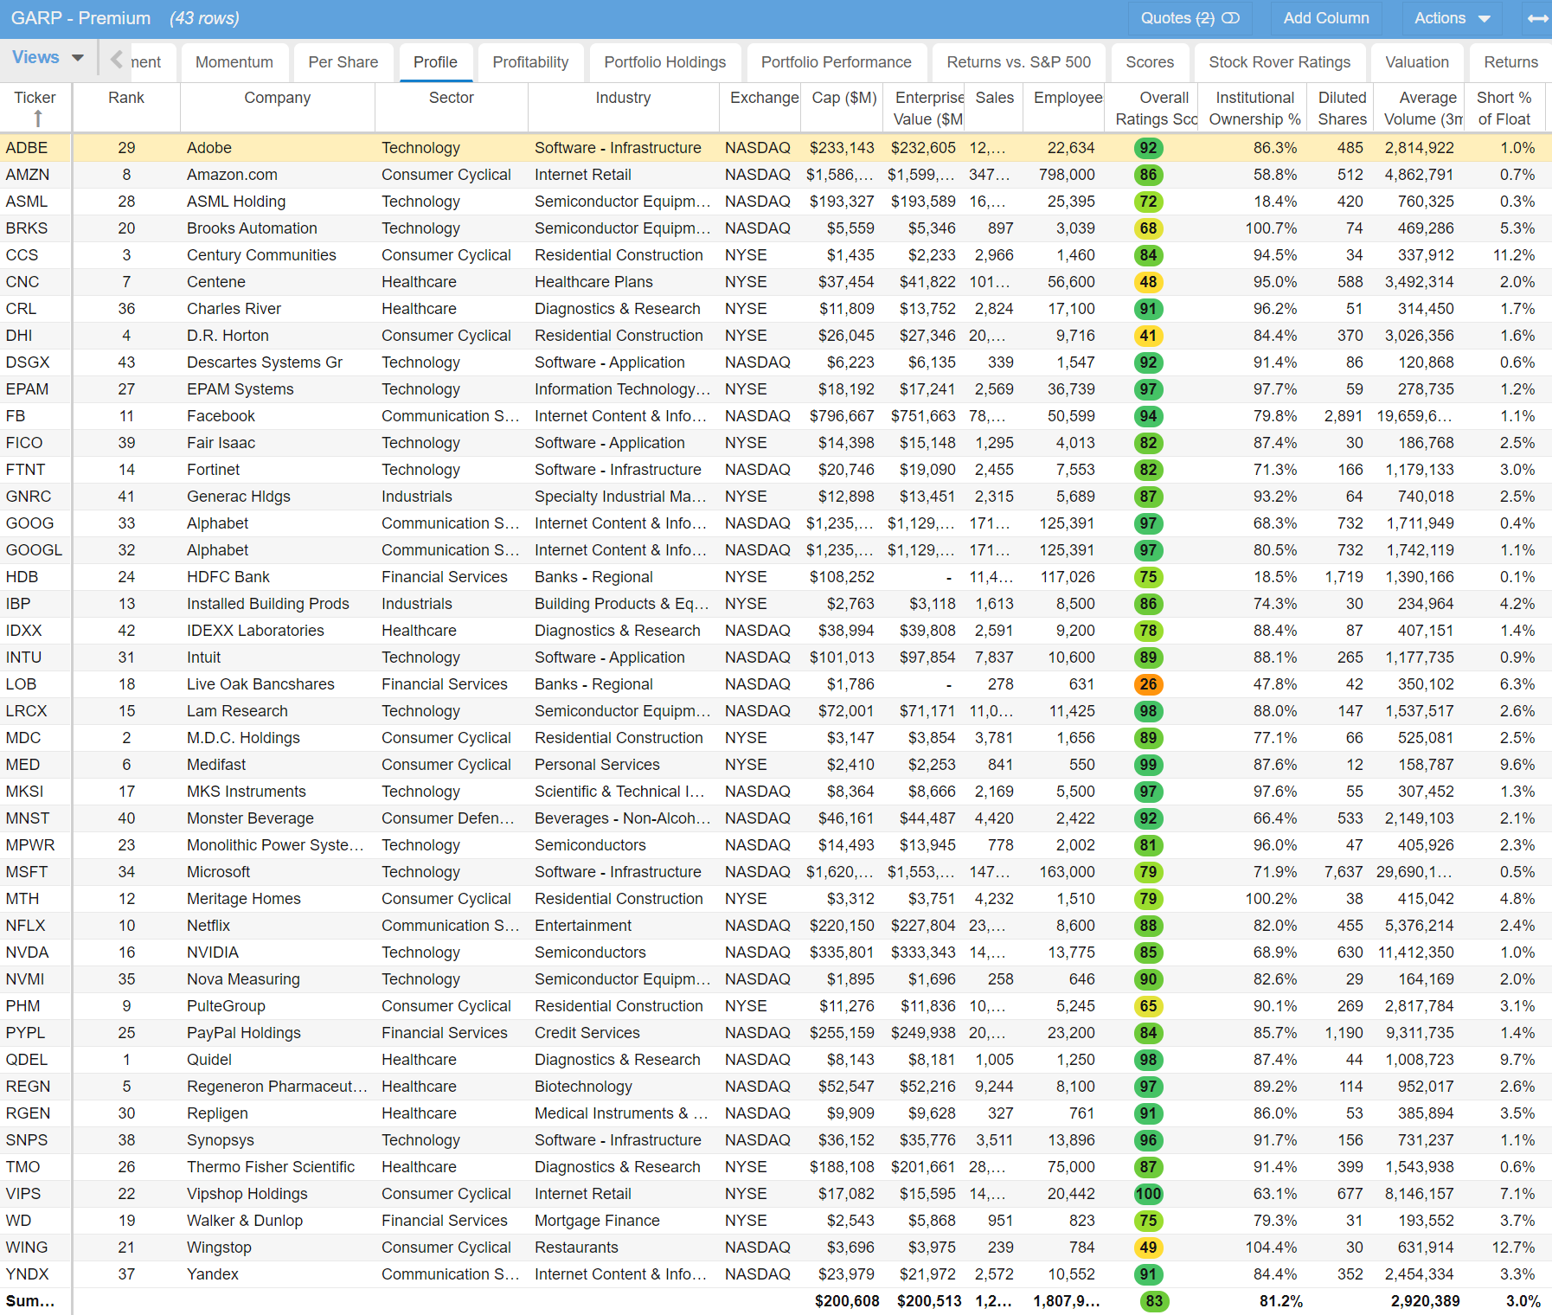Open the Returns tab
Screen dimensions: 1552x1315
1510,62
